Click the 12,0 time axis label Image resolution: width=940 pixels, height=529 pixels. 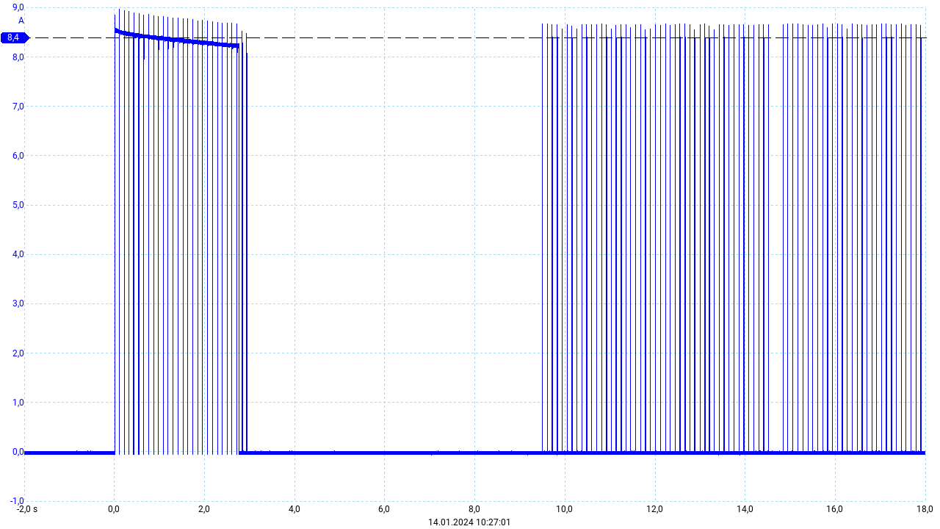(654, 509)
